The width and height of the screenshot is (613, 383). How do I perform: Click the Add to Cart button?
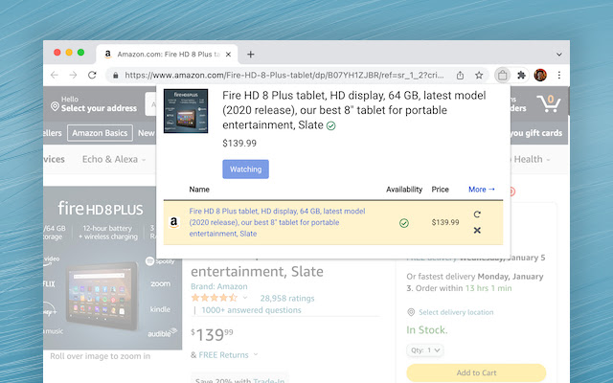pos(476,372)
